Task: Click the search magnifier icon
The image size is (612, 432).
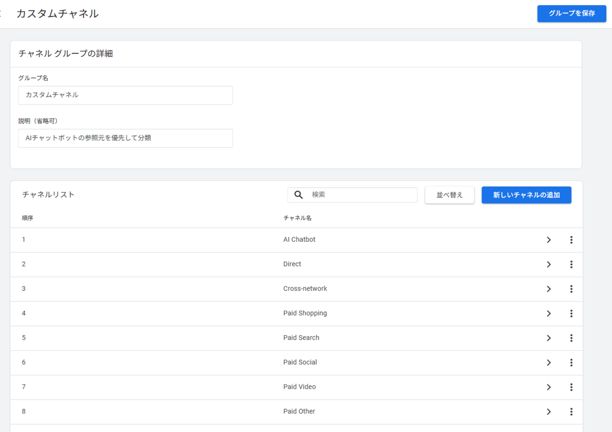Action: pos(299,195)
